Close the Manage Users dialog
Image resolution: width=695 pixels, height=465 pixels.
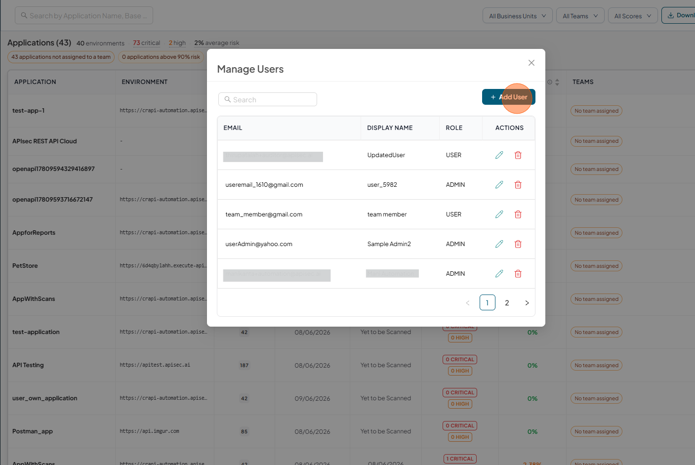point(531,63)
